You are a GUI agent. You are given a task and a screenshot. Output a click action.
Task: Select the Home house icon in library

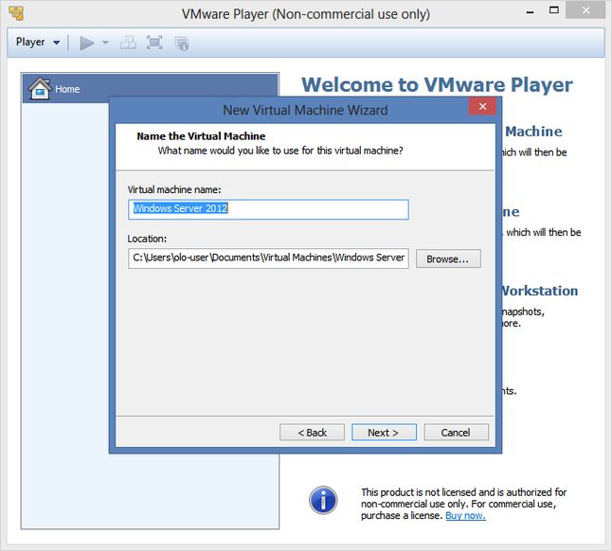coord(40,88)
